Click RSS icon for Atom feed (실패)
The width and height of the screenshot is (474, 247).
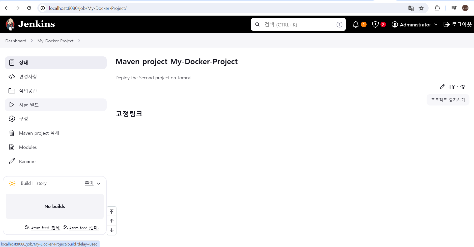point(66,227)
